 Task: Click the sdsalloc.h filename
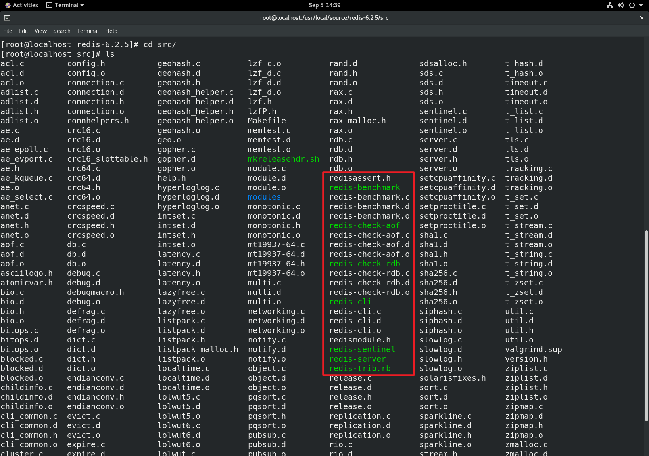click(443, 63)
